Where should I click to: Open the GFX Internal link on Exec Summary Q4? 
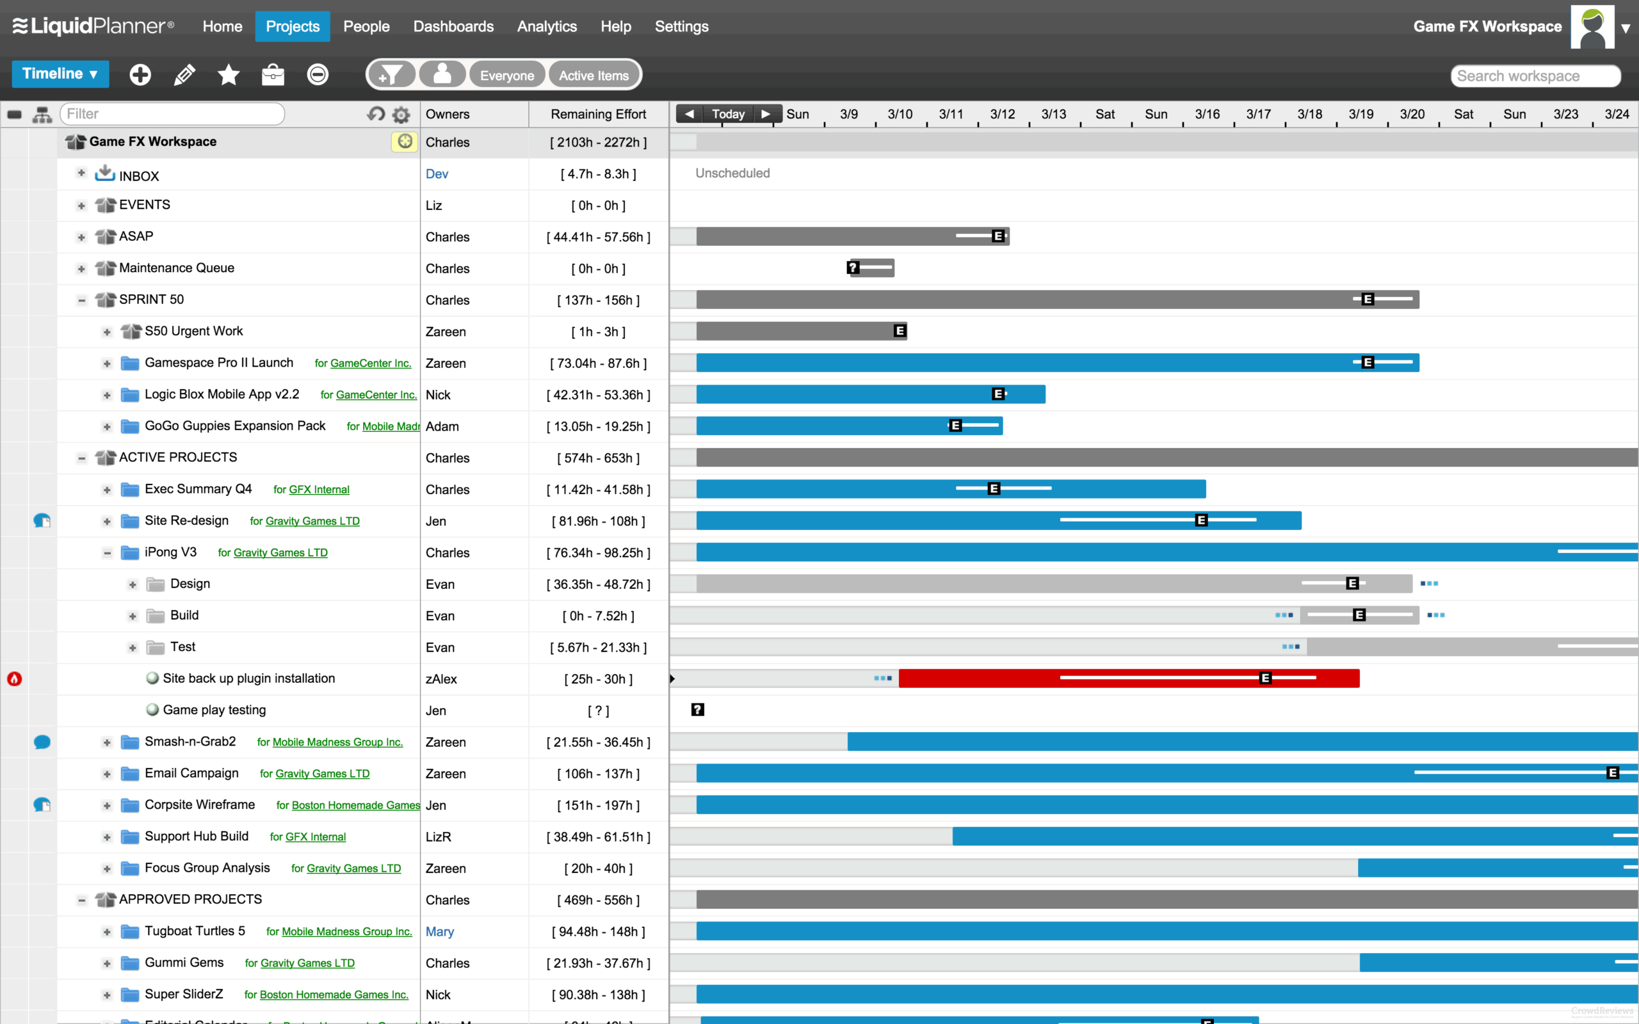(319, 489)
